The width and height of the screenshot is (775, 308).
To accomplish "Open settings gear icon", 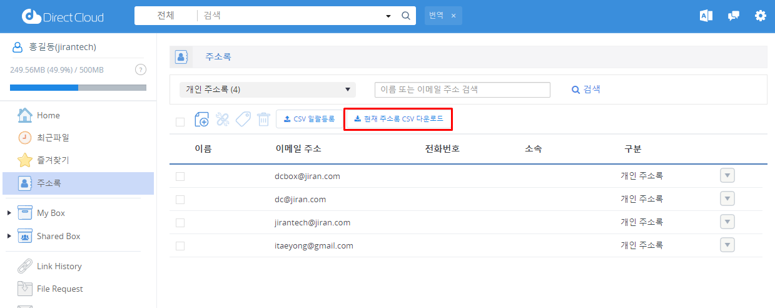I will pyautogui.click(x=761, y=16).
